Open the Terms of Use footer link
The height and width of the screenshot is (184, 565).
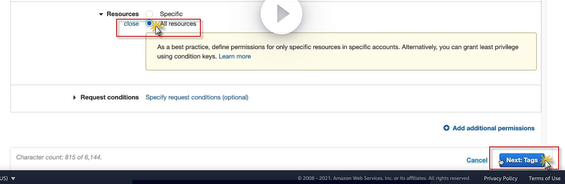click(x=544, y=178)
